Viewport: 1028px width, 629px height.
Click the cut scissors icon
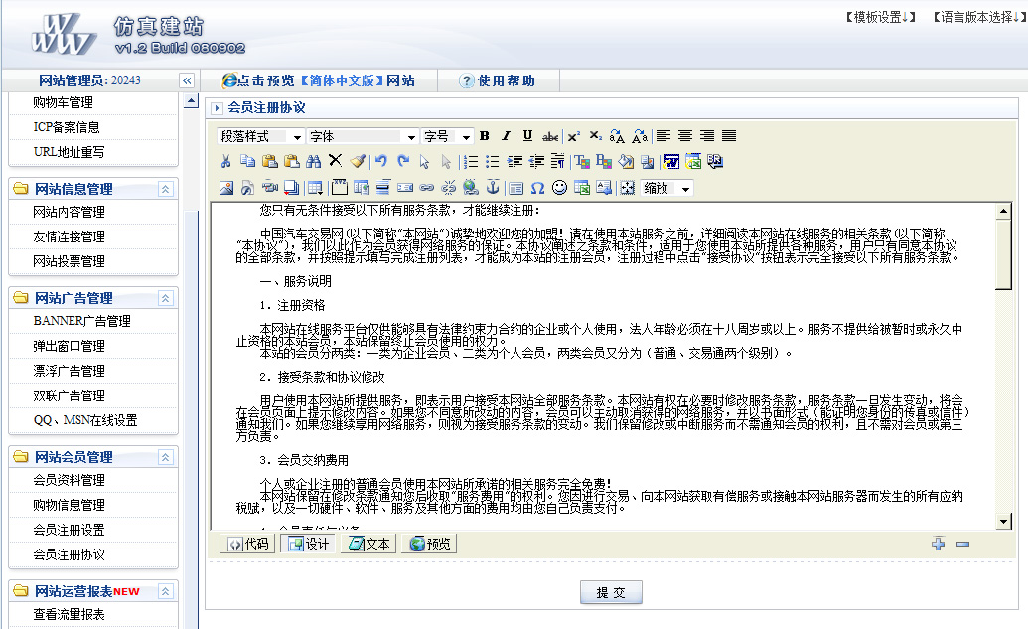[226, 161]
